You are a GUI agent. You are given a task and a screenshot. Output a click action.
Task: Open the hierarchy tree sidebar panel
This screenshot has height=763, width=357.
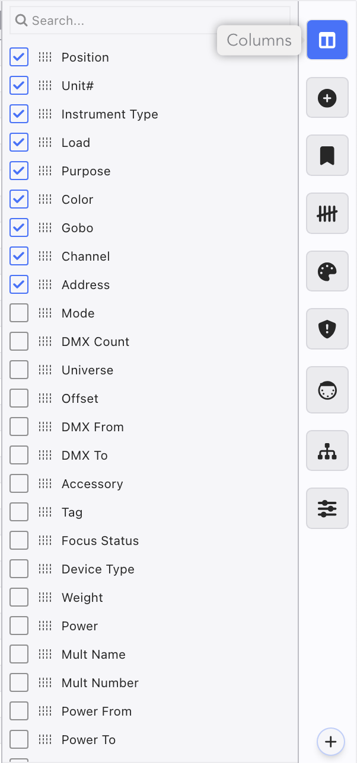pyautogui.click(x=327, y=451)
